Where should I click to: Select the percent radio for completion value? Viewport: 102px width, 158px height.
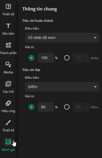[31, 58]
